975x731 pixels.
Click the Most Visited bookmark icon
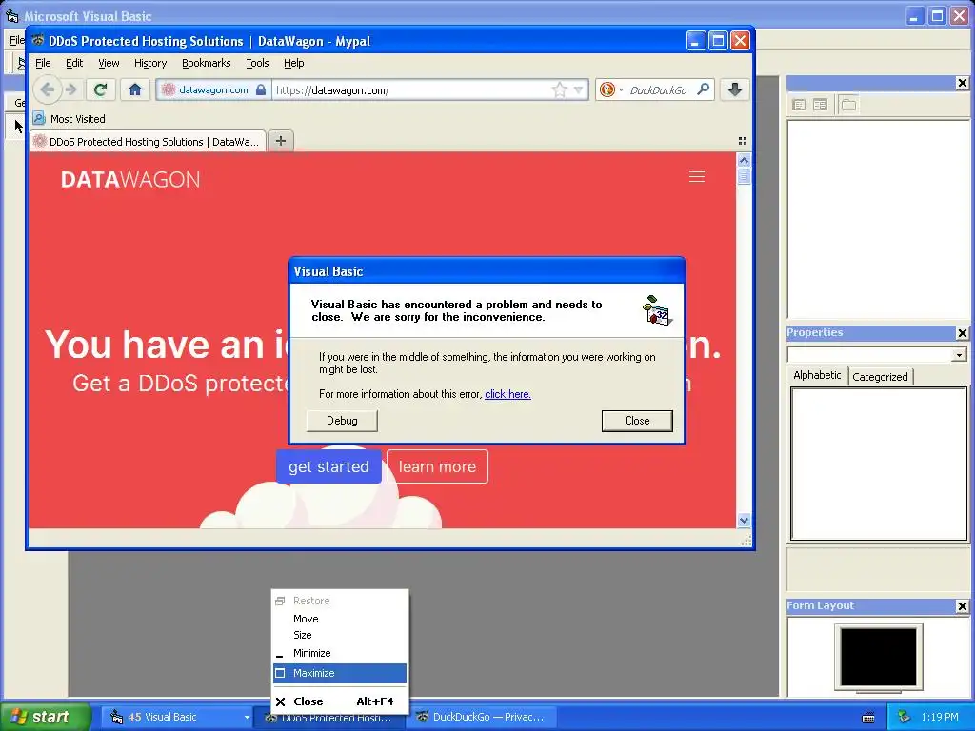pyautogui.click(x=39, y=118)
